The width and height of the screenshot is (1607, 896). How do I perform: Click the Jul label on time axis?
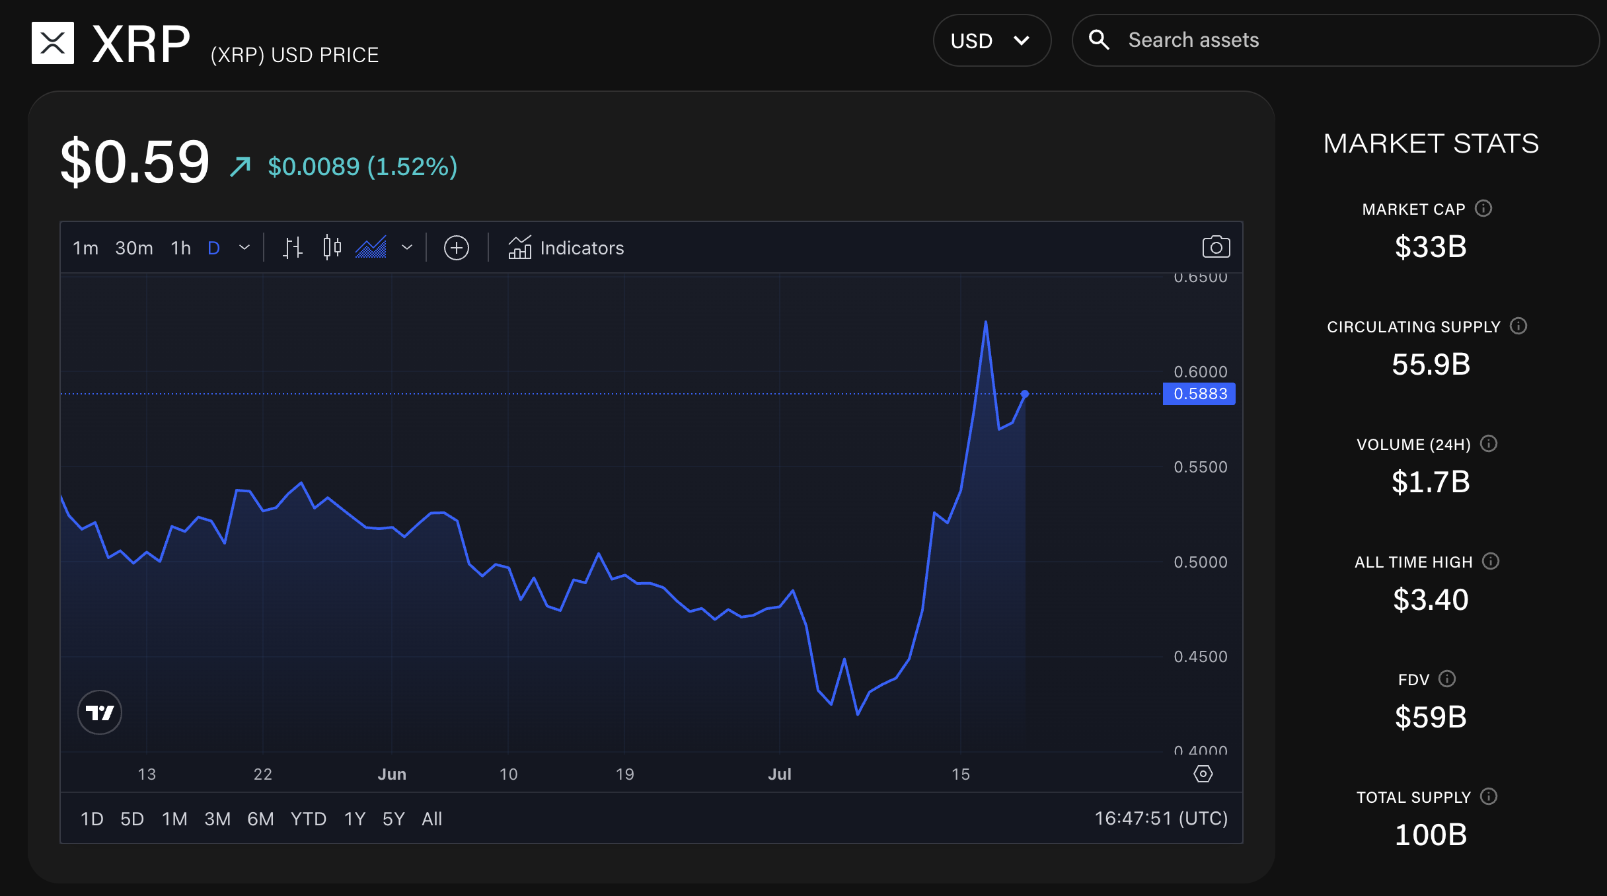coord(780,774)
